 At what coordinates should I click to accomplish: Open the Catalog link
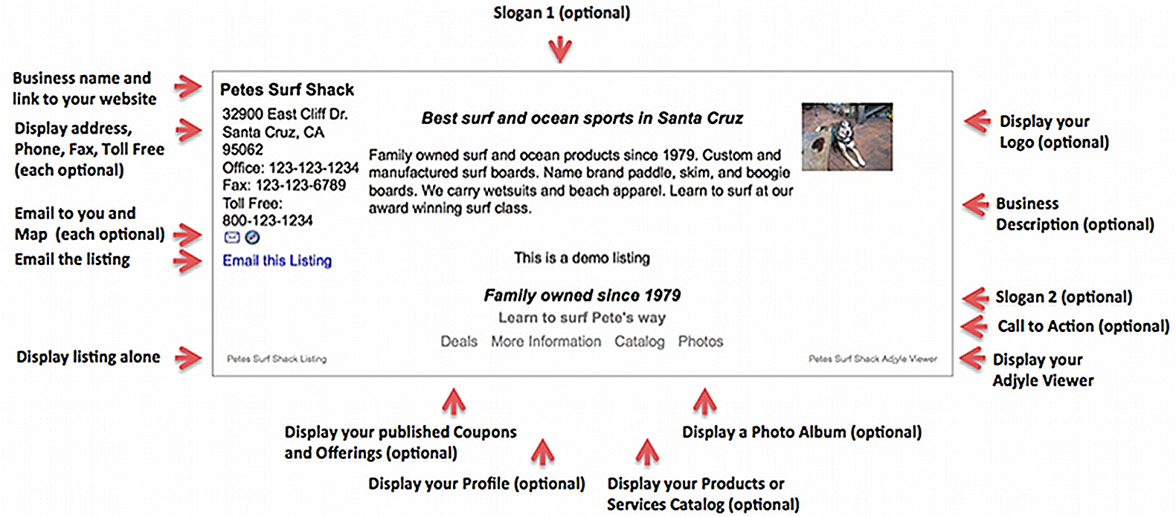pos(640,342)
